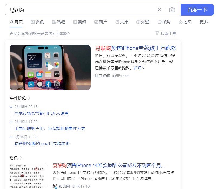Open the 知道 question icon tab
This screenshot has height=189, width=217.
click(138, 22)
